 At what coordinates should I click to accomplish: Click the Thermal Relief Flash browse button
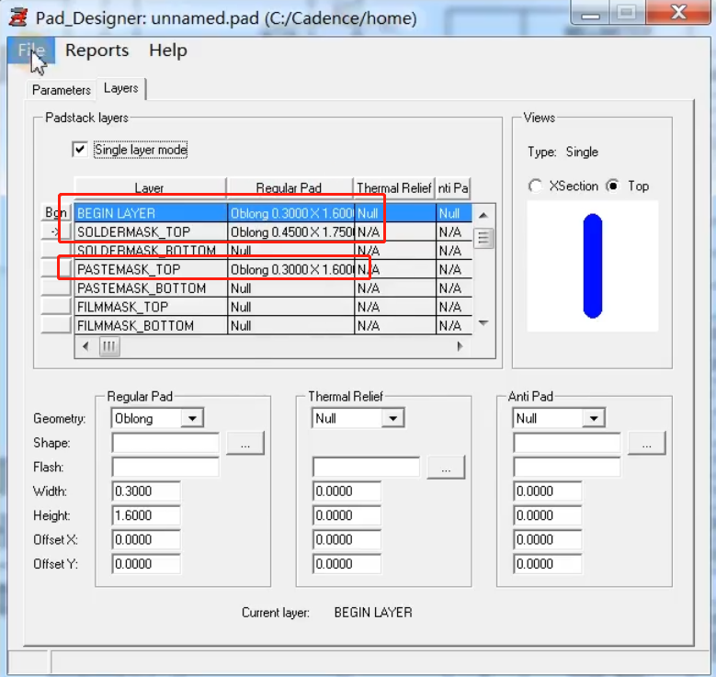pyautogui.click(x=446, y=468)
